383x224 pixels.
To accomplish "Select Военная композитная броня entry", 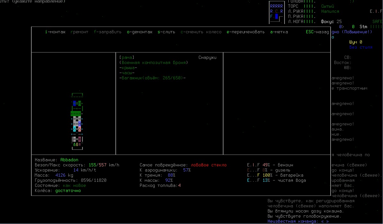I will (154, 63).
